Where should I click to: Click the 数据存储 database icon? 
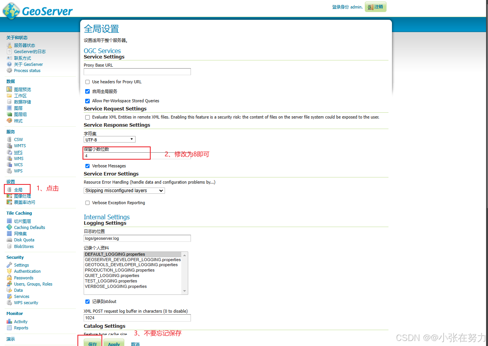pos(9,102)
